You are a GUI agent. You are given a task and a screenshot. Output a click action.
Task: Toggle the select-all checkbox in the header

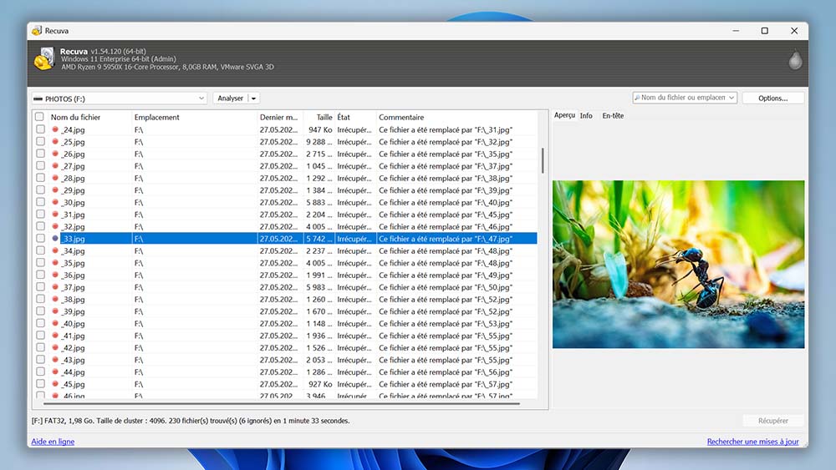click(x=39, y=117)
